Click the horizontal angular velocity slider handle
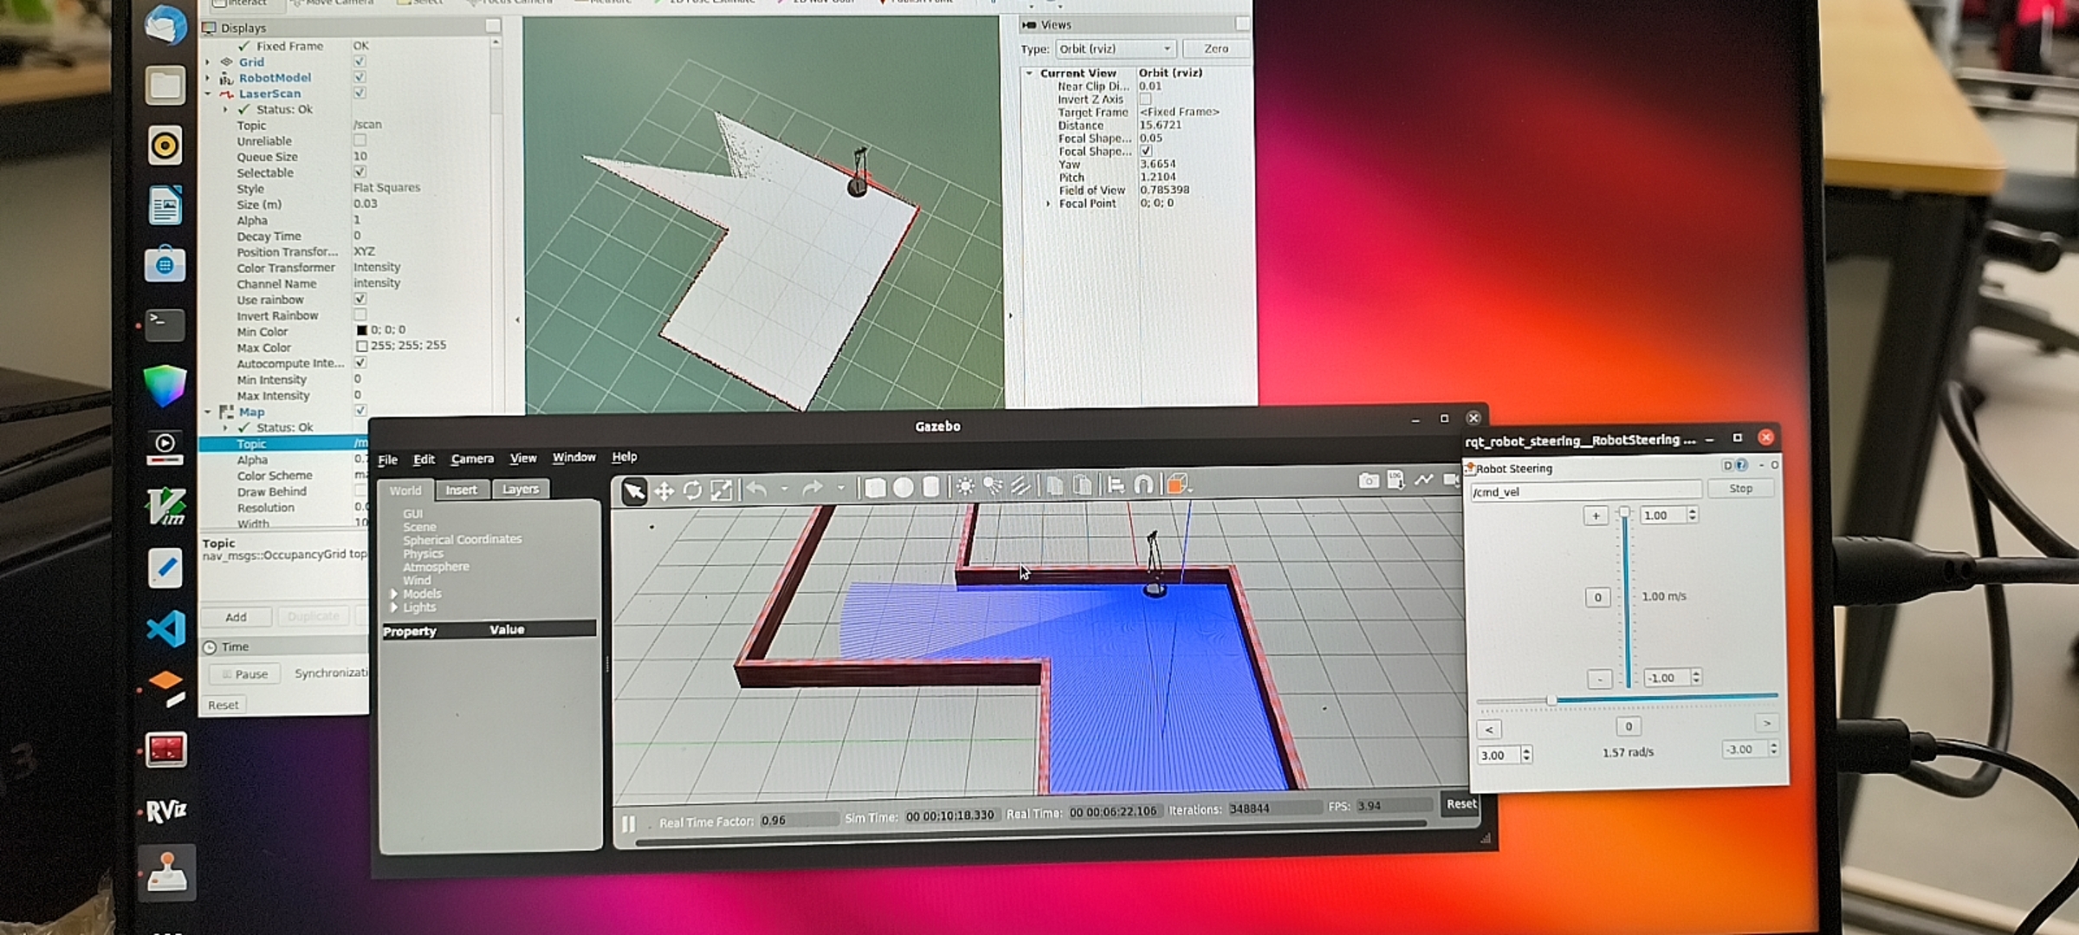This screenshot has width=2079, height=935. pyautogui.click(x=1552, y=700)
